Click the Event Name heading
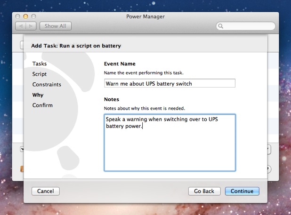291x215 pixels. (120, 64)
